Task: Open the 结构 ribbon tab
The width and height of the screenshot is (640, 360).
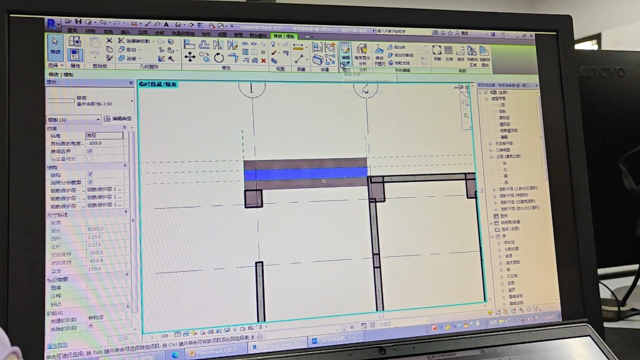Action: [90, 31]
